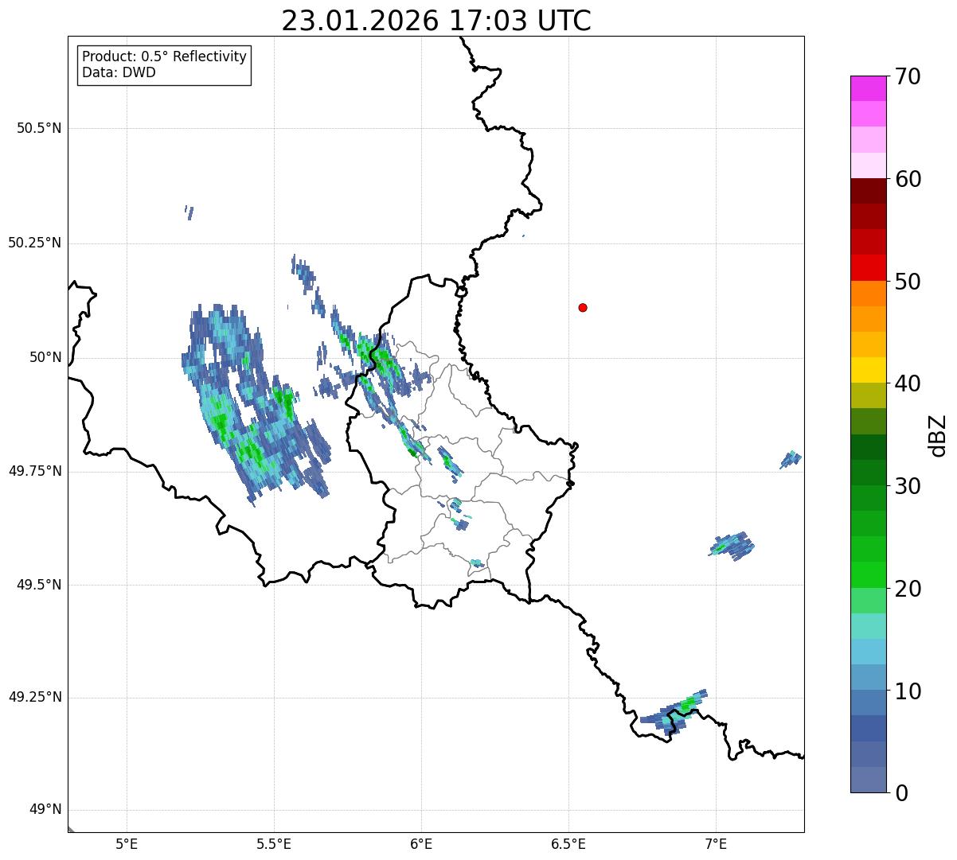Screen dimensions: 957x860
Task: Select the yellow swatch just above 40 dBZ
Action: pos(868,370)
